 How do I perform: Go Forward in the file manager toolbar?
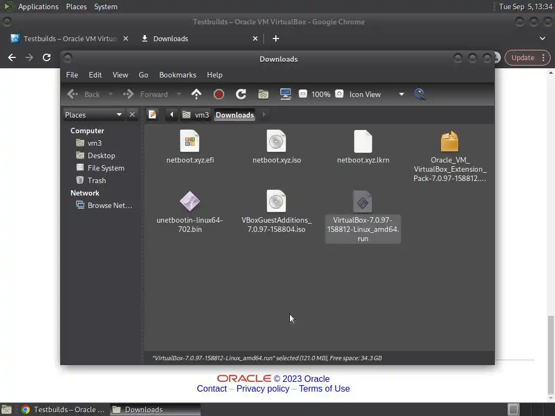click(145, 94)
